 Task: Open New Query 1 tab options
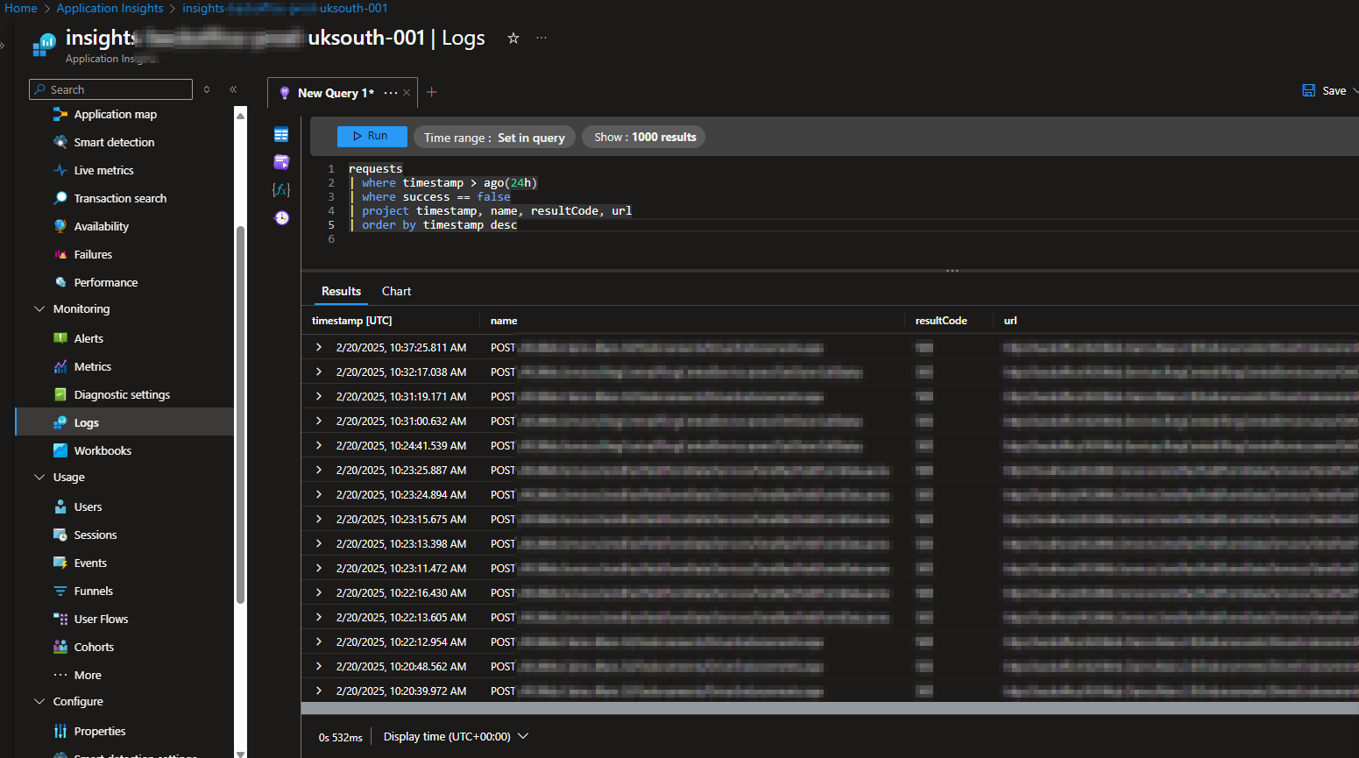(x=391, y=93)
